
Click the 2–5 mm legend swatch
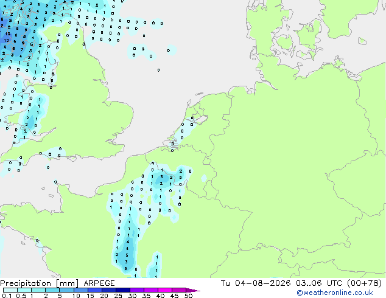[52, 290]
